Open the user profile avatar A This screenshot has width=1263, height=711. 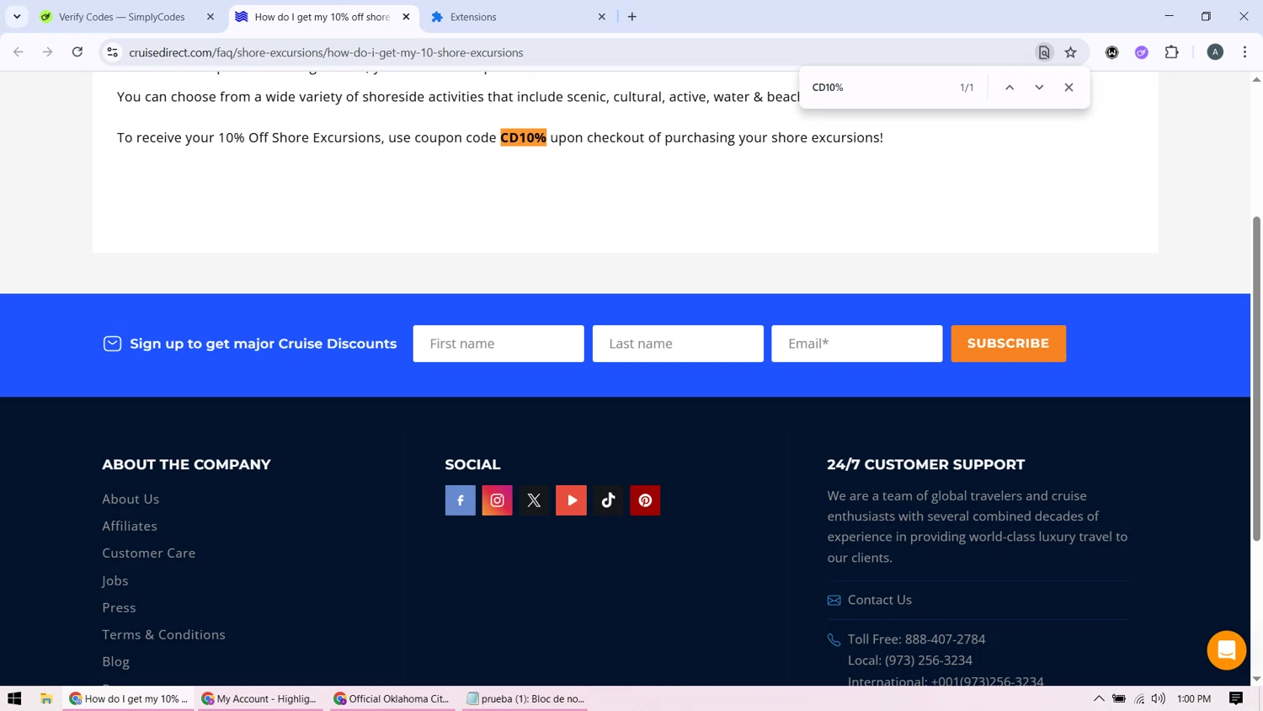pyautogui.click(x=1215, y=52)
